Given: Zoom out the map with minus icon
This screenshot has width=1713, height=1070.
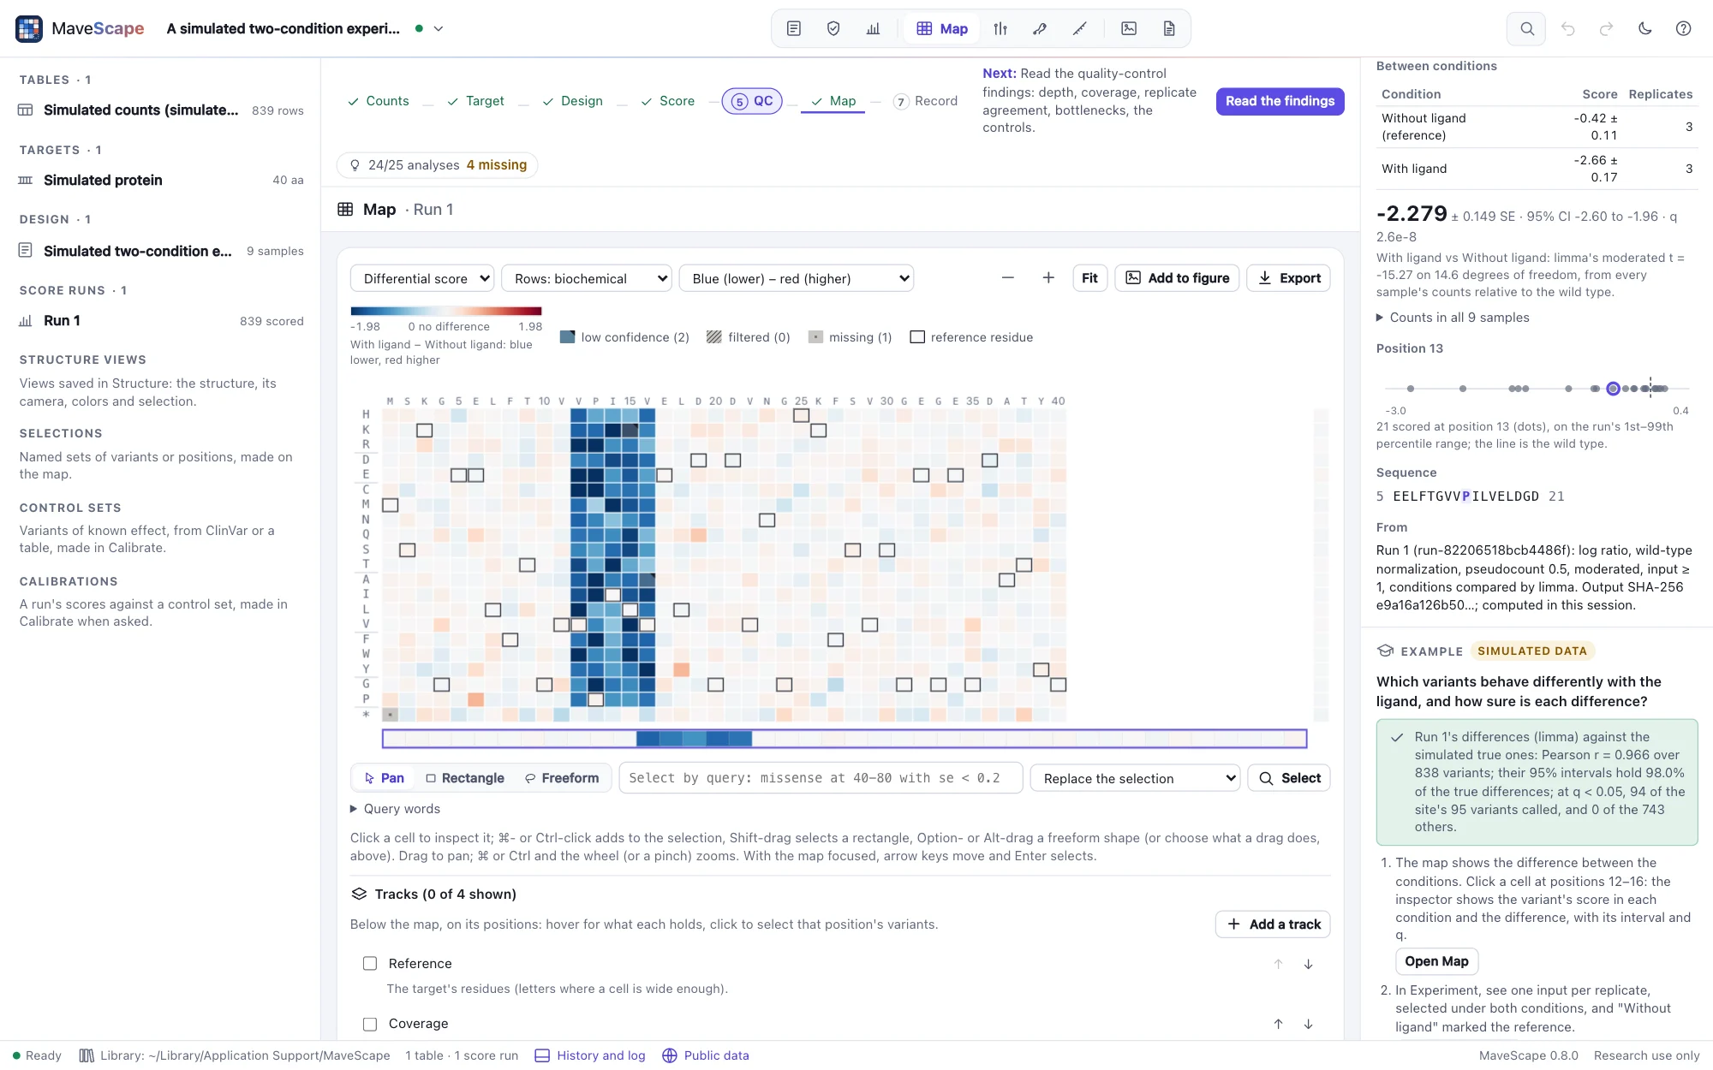Looking at the screenshot, I should pos(1007,277).
